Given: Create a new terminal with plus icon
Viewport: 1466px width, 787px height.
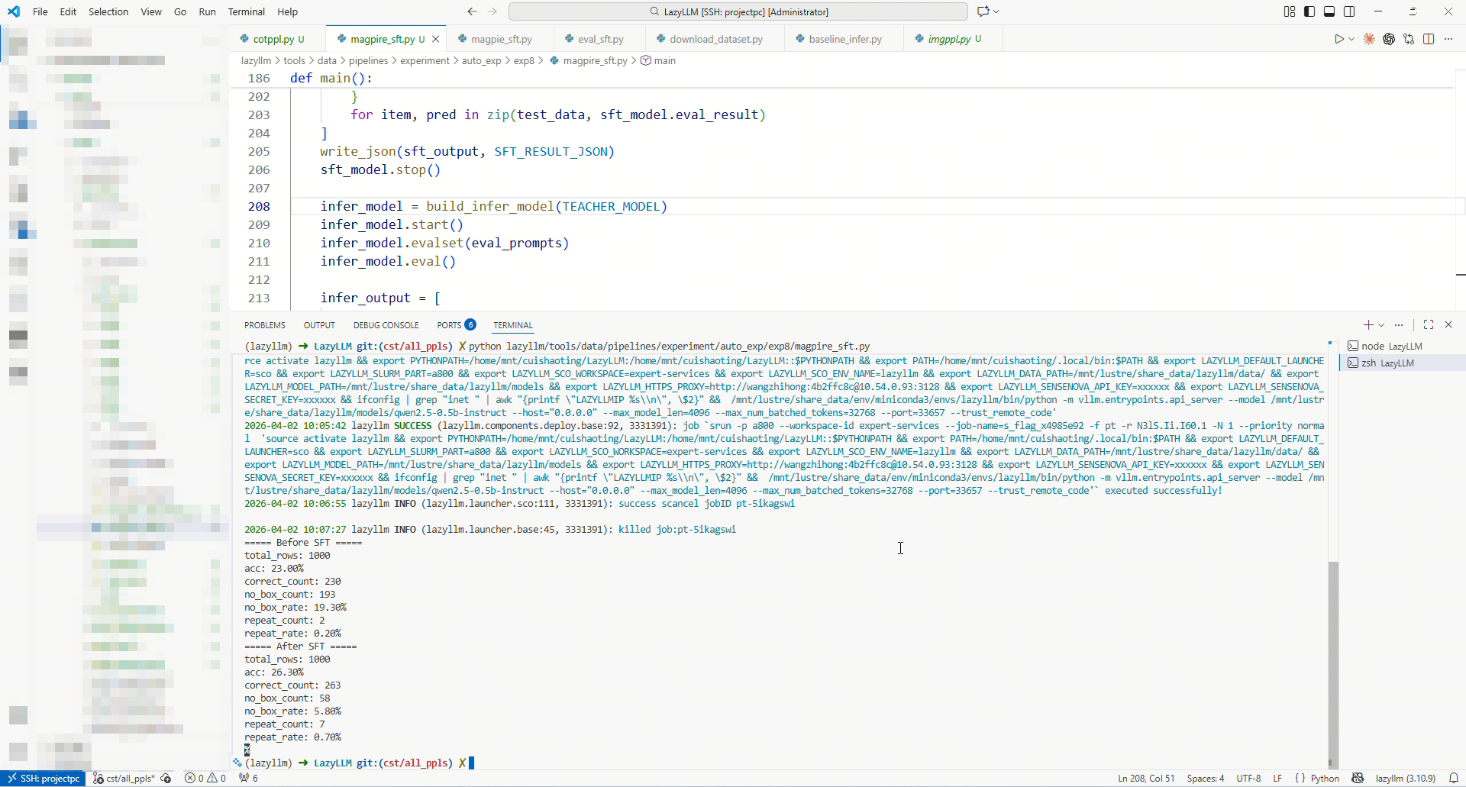Looking at the screenshot, I should (1368, 325).
